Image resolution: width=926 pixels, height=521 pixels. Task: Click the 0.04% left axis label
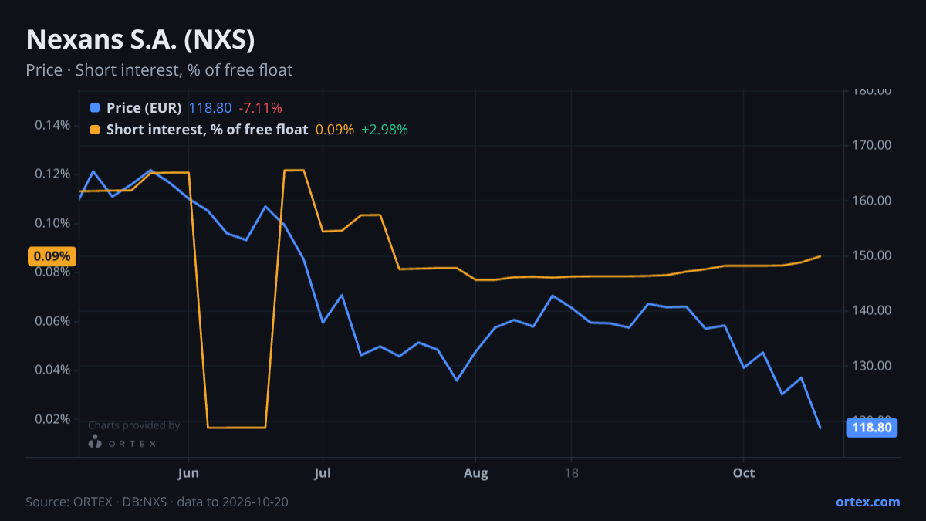coord(52,370)
